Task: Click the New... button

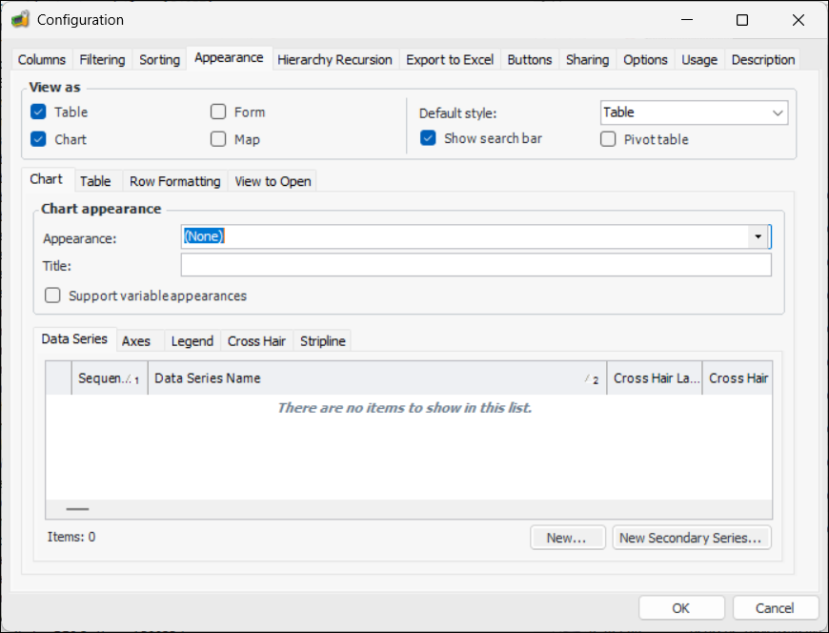Action: [x=567, y=538]
